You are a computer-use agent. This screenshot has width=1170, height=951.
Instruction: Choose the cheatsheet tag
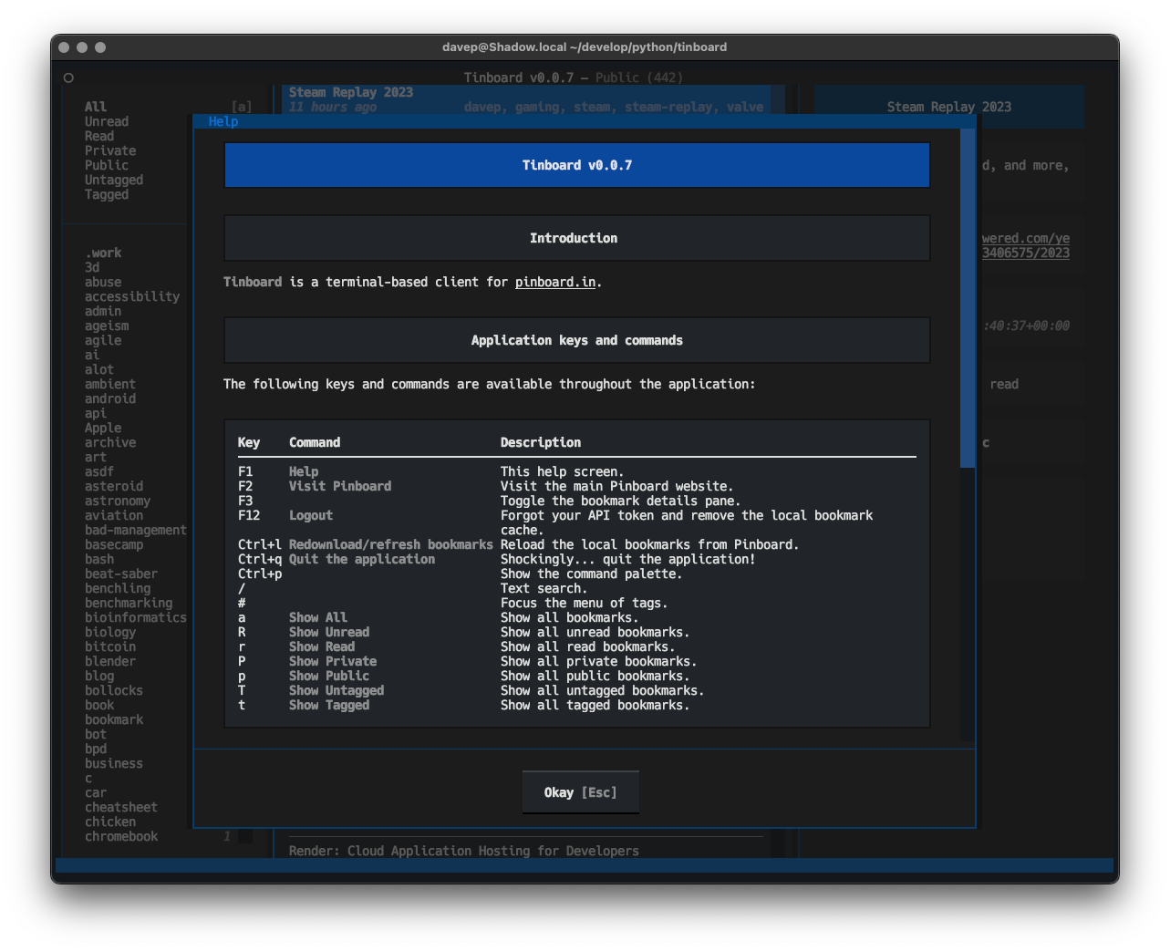click(121, 807)
